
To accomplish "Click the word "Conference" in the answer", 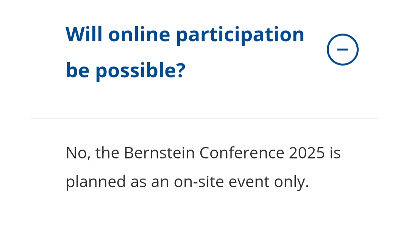I will click(242, 153).
